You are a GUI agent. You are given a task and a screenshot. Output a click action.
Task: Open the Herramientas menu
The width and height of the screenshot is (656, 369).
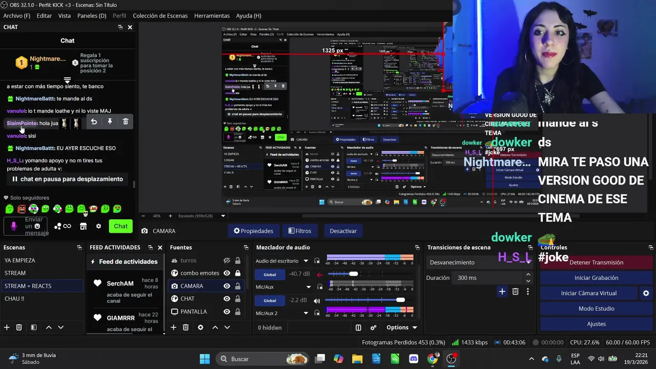[212, 16]
